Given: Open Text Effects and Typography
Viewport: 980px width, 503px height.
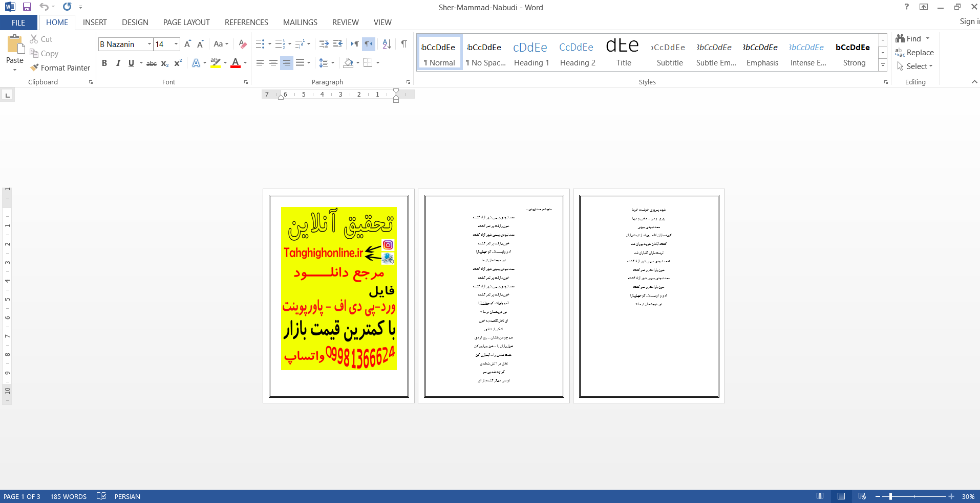Looking at the screenshot, I should tap(196, 63).
